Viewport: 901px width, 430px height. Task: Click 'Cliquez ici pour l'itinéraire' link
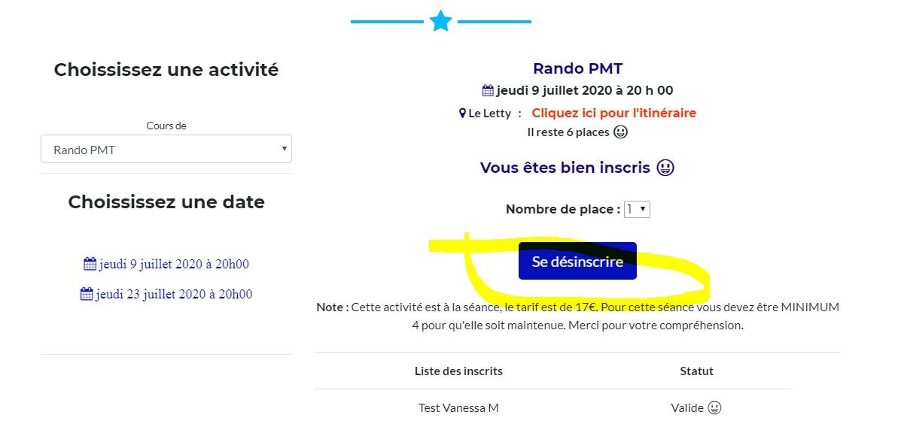coord(613,113)
